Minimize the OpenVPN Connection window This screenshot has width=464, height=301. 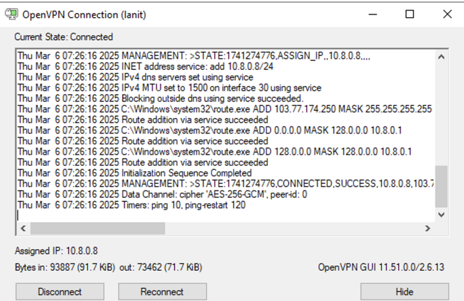coord(373,14)
